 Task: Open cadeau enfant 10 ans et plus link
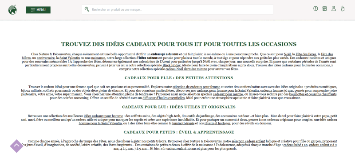pos(186,149)
